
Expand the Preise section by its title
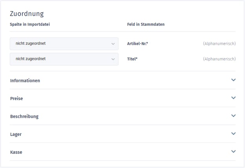(16, 99)
